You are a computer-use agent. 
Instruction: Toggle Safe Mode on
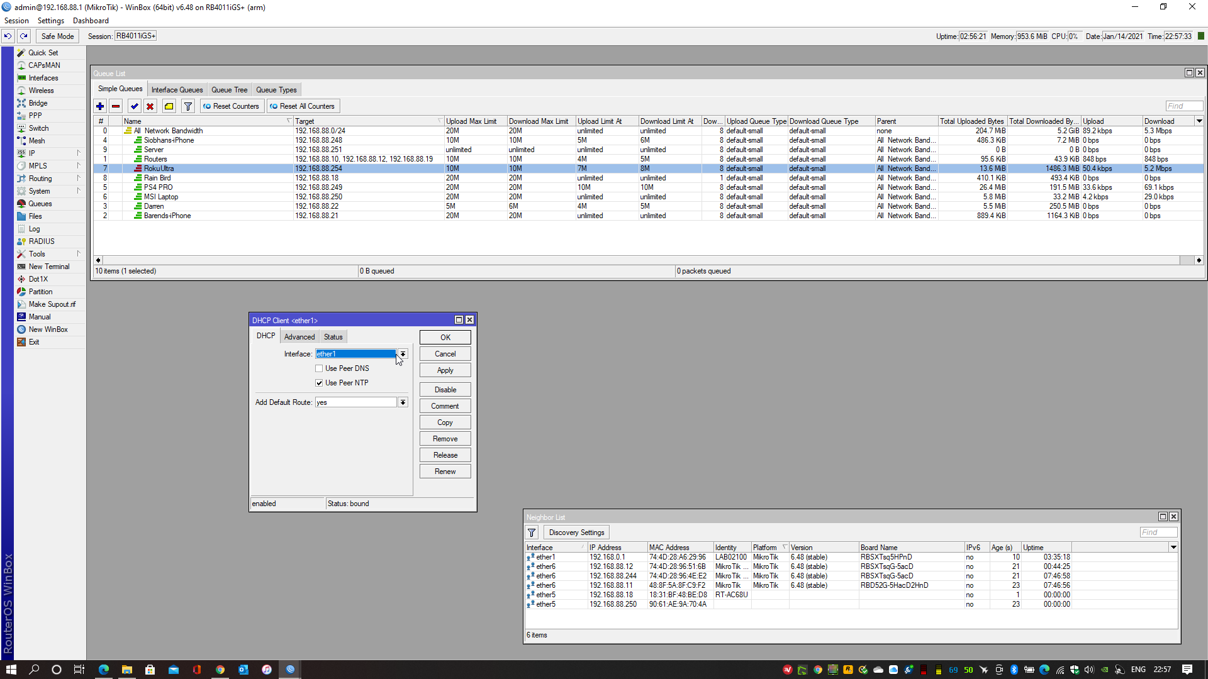57,36
